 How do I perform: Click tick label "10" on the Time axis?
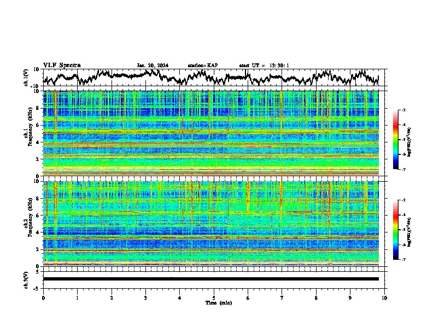[384, 297]
